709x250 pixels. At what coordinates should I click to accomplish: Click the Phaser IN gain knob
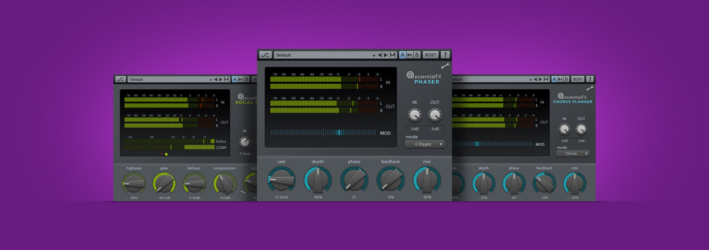pyautogui.click(x=415, y=115)
